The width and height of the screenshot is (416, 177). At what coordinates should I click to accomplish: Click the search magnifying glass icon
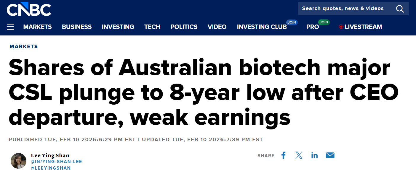coord(400,9)
